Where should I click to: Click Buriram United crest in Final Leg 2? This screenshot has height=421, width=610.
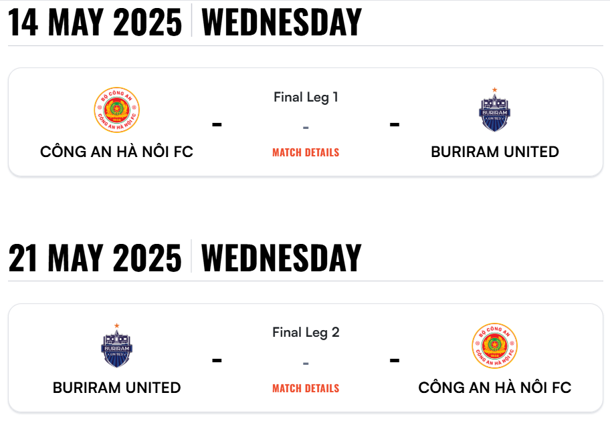click(x=116, y=345)
